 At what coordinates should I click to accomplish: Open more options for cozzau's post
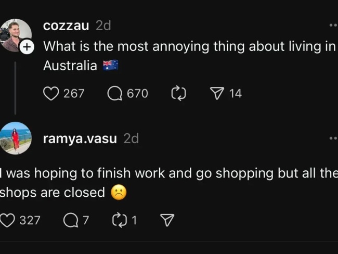click(333, 25)
